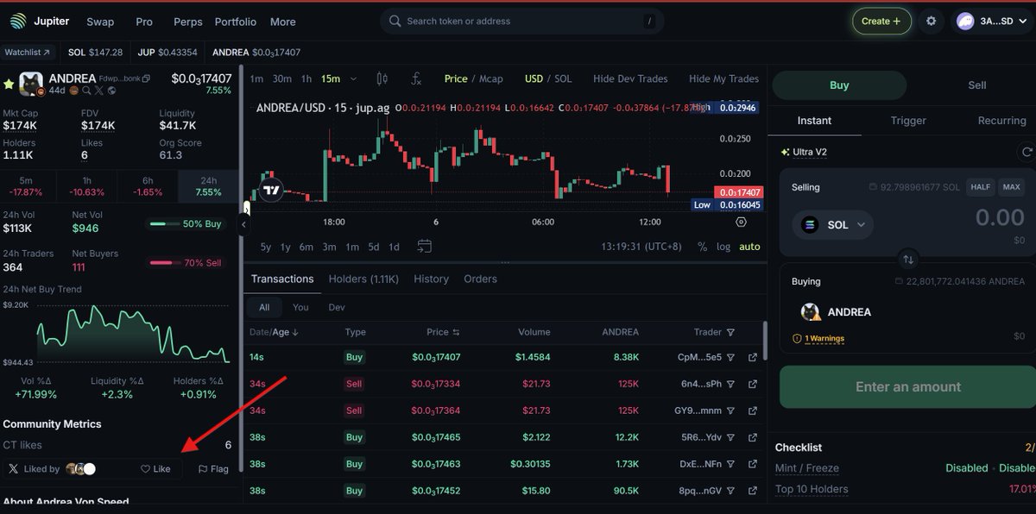Screen dimensions: 1036x514
Task: Switch to the Holders (1.11K) tab
Action: click(363, 279)
